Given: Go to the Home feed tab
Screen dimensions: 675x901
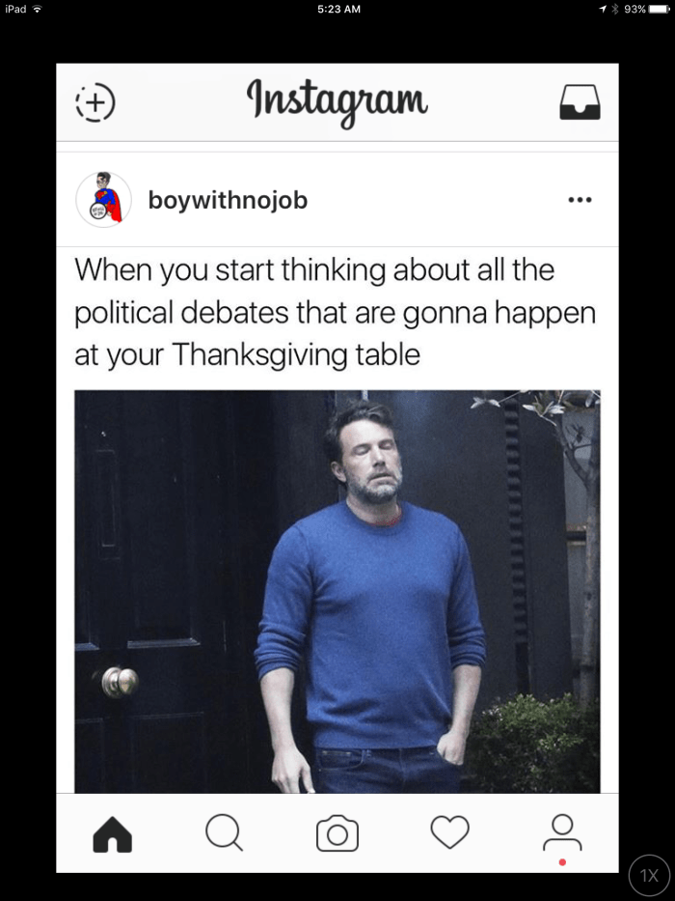Looking at the screenshot, I should click(113, 833).
